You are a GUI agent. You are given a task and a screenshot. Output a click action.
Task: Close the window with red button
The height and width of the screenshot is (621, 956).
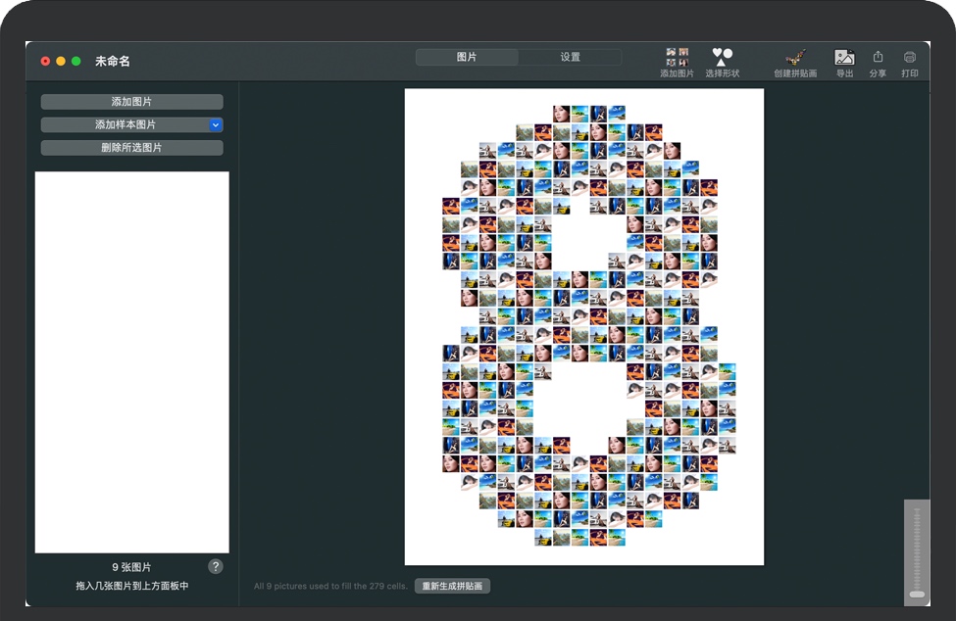coord(45,62)
